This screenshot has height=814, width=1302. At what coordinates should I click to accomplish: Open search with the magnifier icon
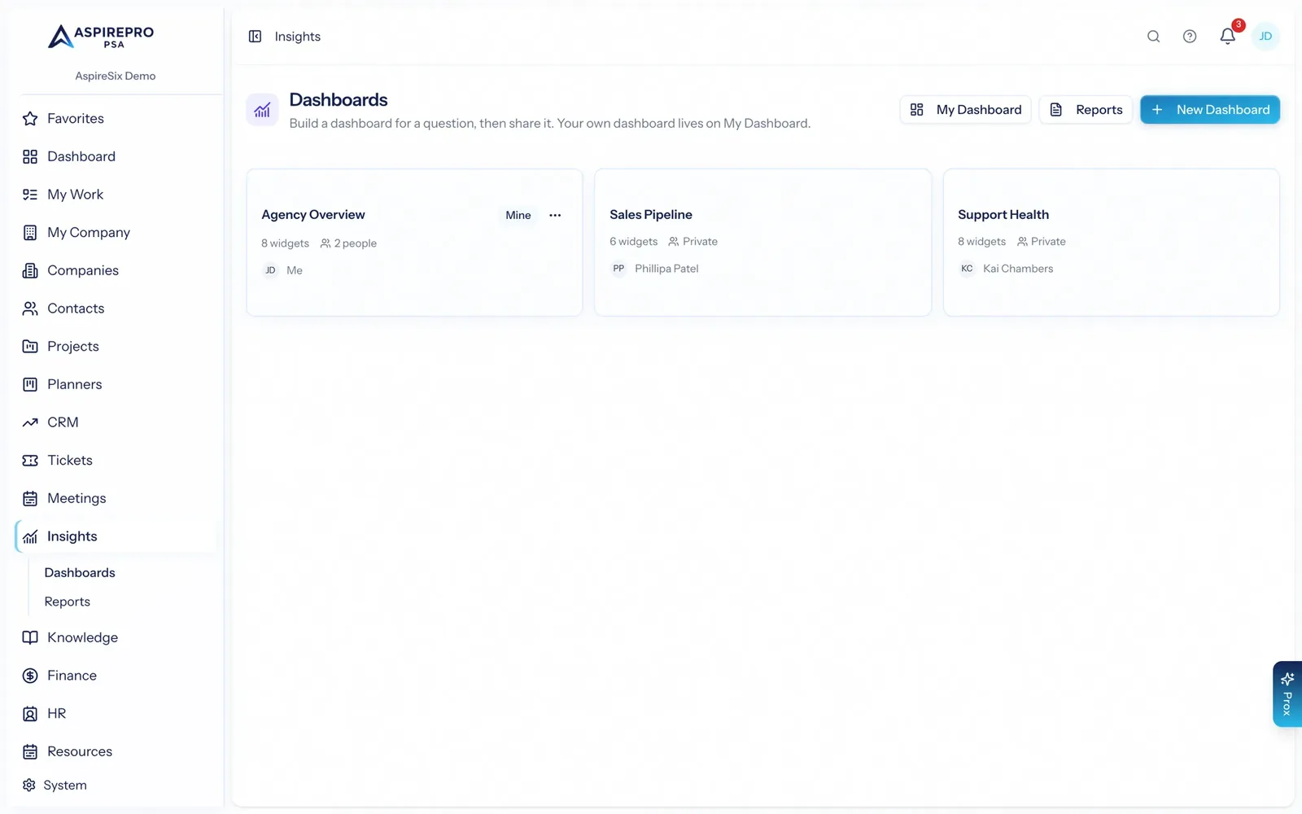1153,37
